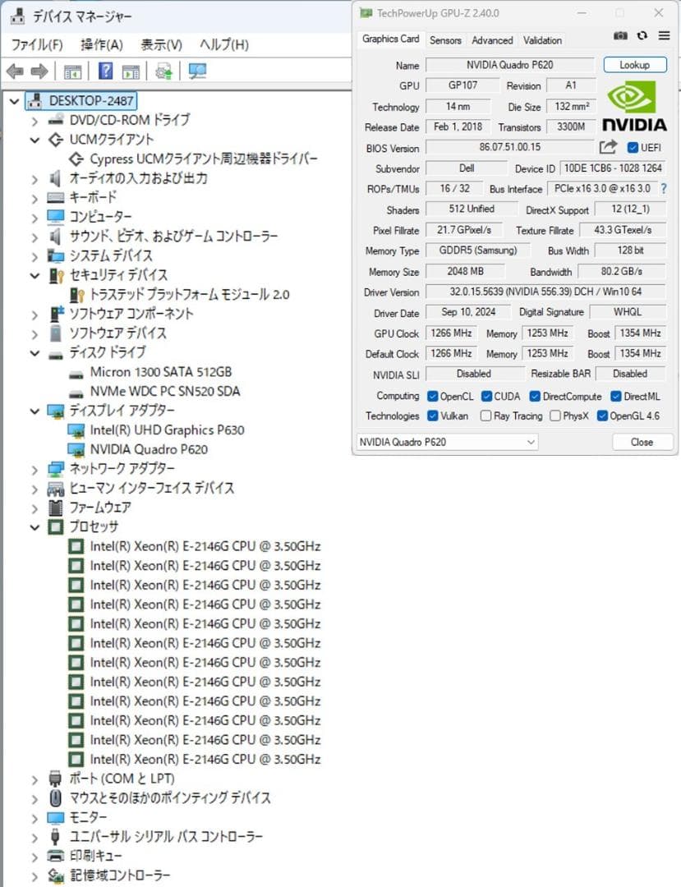Expand the ネットワーク アダプター tree node
Viewport: 681px width, 887px height.
pos(34,468)
